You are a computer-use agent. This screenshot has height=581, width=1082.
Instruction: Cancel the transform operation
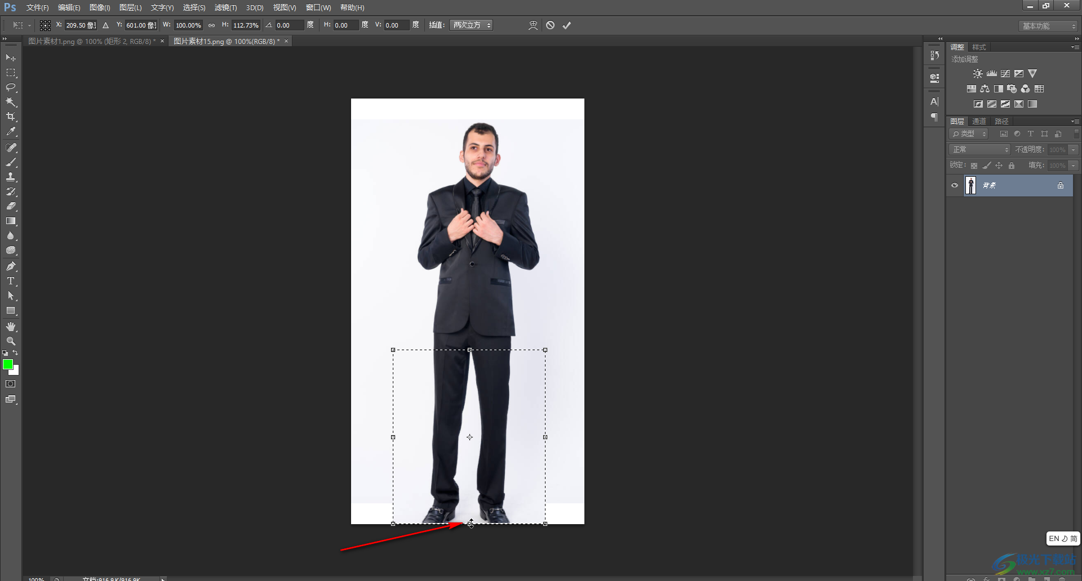551,25
